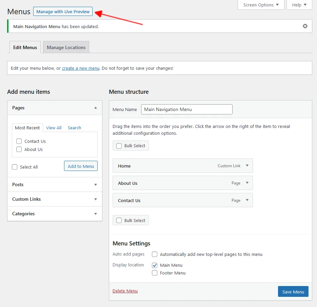Select the Most Recent pages tab
This screenshot has height=307, width=317.
27,128
